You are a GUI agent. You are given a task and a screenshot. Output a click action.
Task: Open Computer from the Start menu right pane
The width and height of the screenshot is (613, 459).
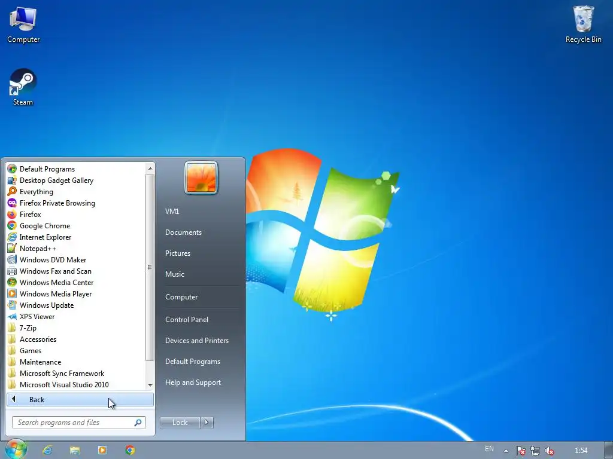point(181,296)
